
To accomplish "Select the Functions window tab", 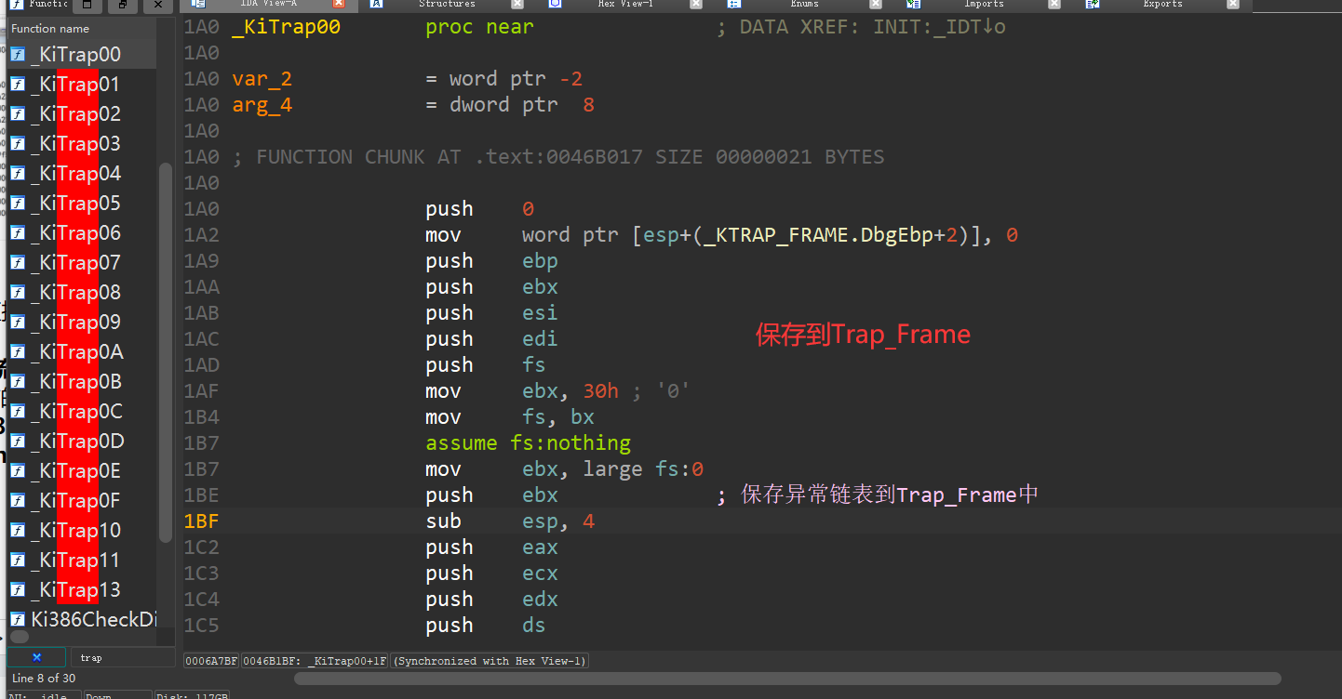I will coord(37,5).
